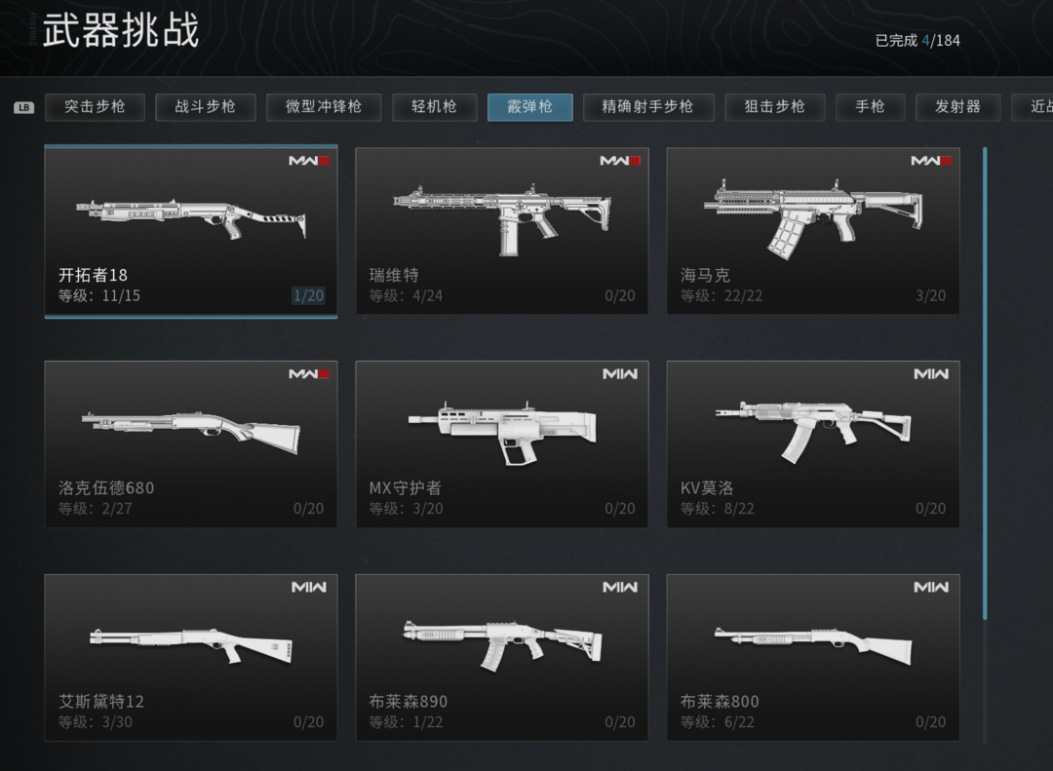The width and height of the screenshot is (1053, 771).
Task: Open the MX守护者 weapon card
Action: (x=502, y=443)
